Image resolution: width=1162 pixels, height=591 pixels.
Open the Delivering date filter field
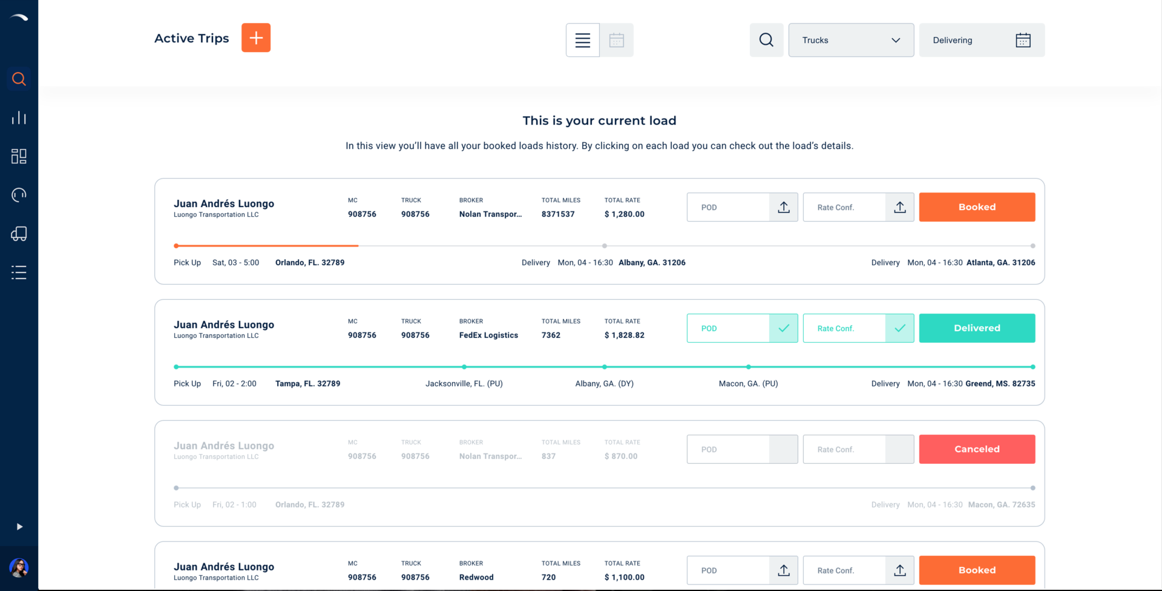point(982,40)
